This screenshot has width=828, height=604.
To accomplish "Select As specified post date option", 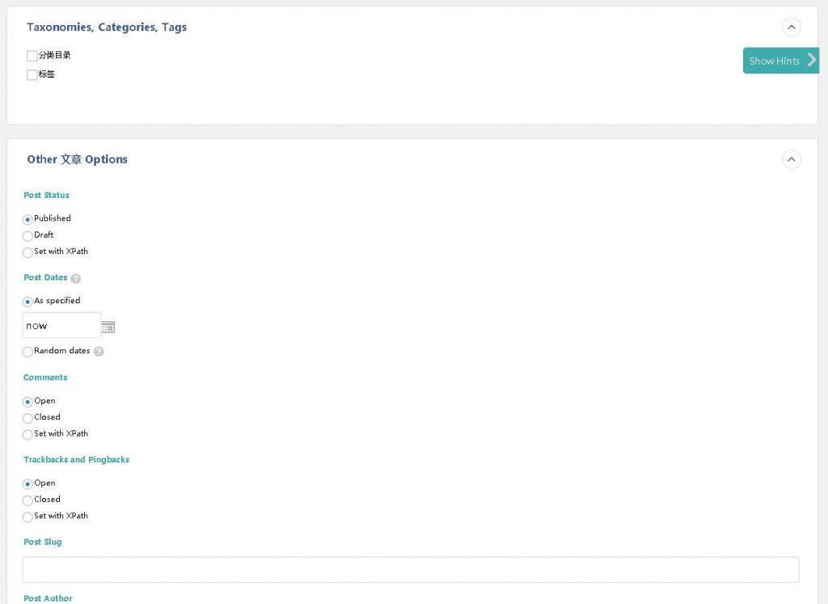I will [x=27, y=302].
